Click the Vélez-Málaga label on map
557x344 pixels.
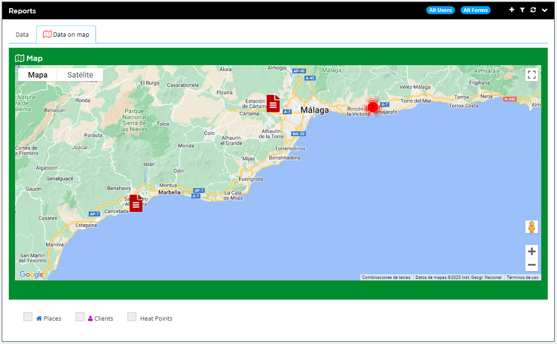[x=415, y=87]
